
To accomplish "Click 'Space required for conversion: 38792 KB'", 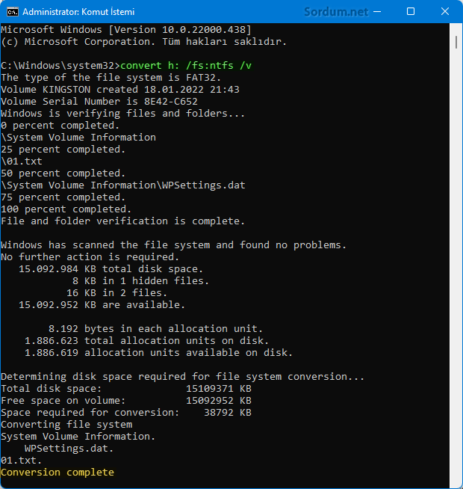I will point(126,412).
